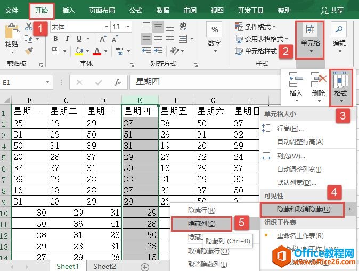Expand the Name Box dropdown
This screenshot has height=271, width=359.
click(x=47, y=82)
